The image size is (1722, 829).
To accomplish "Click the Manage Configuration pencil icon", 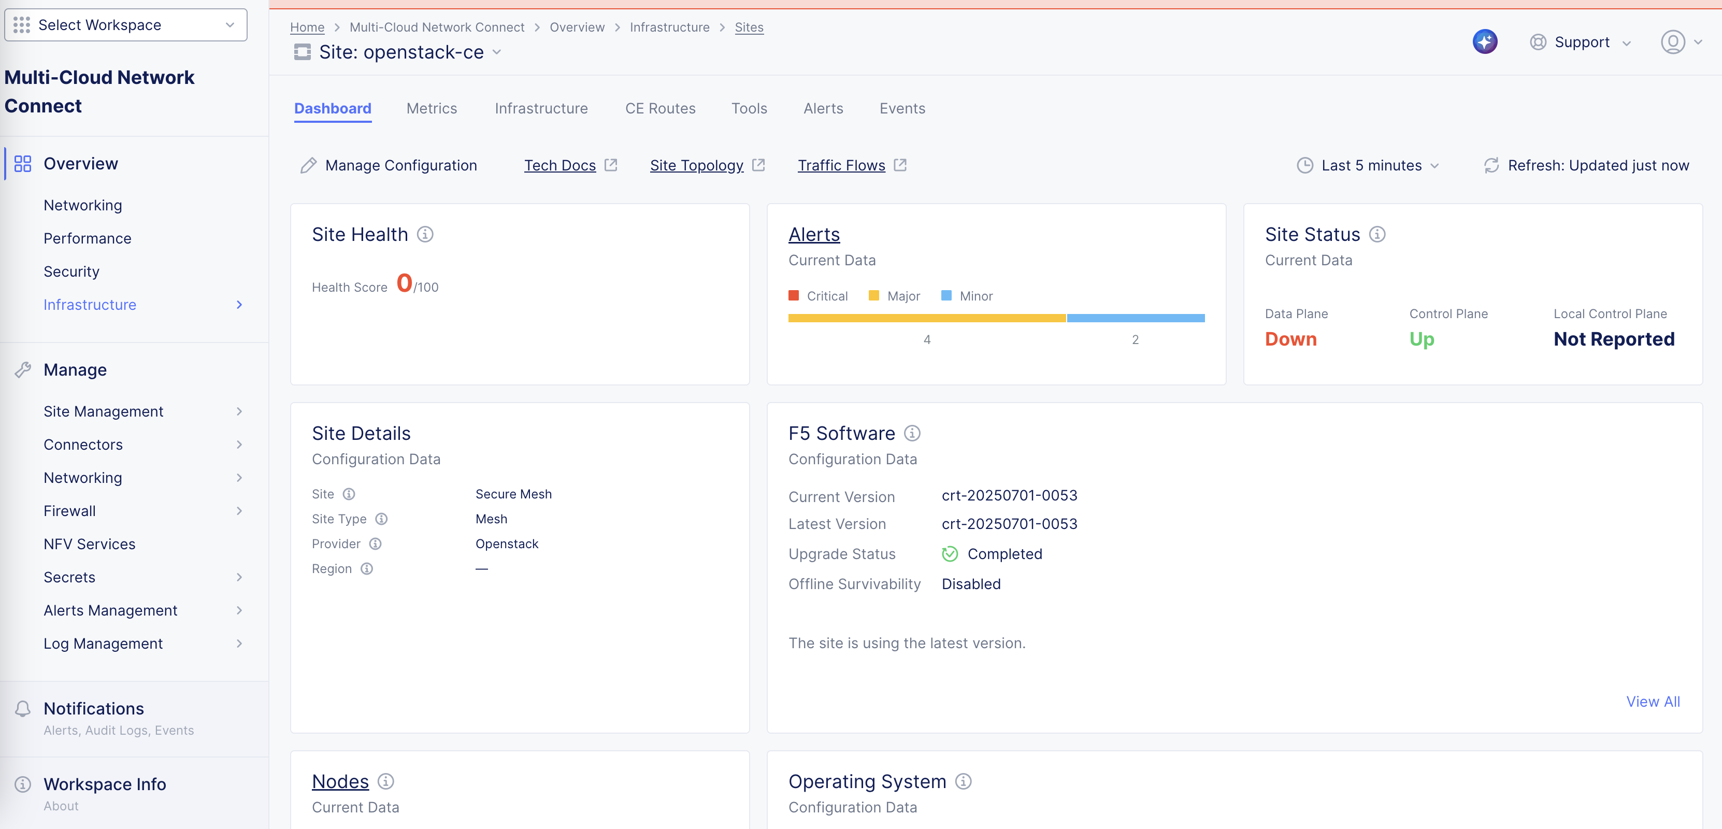I will pyautogui.click(x=308, y=165).
